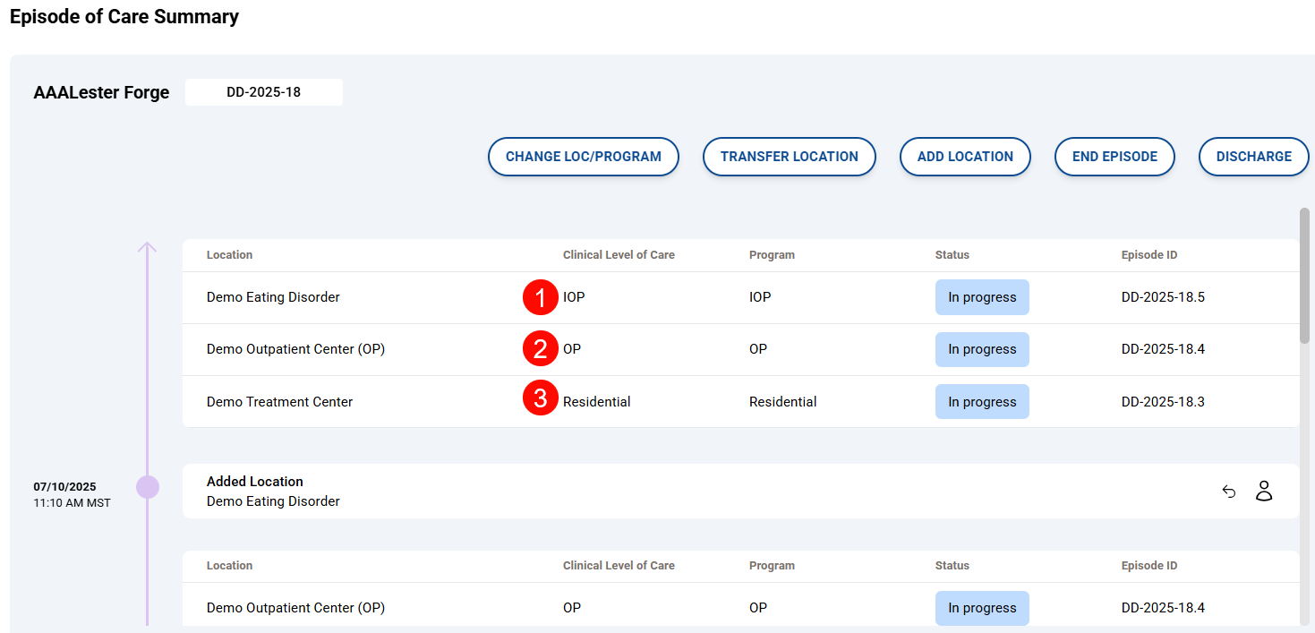
Task: Select the 07/10/2025 timeline circle marker
Action: [148, 487]
